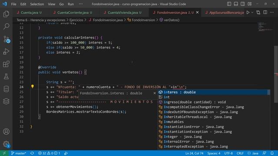Screen dimensions: 278x156
Task: Open the Run menu
Action: point(70,4)
